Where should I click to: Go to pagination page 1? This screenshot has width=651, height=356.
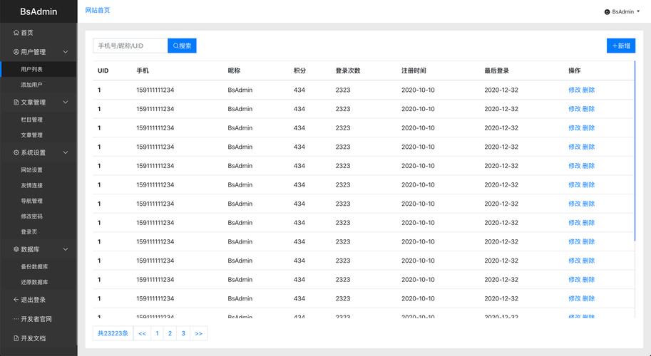pyautogui.click(x=157, y=333)
